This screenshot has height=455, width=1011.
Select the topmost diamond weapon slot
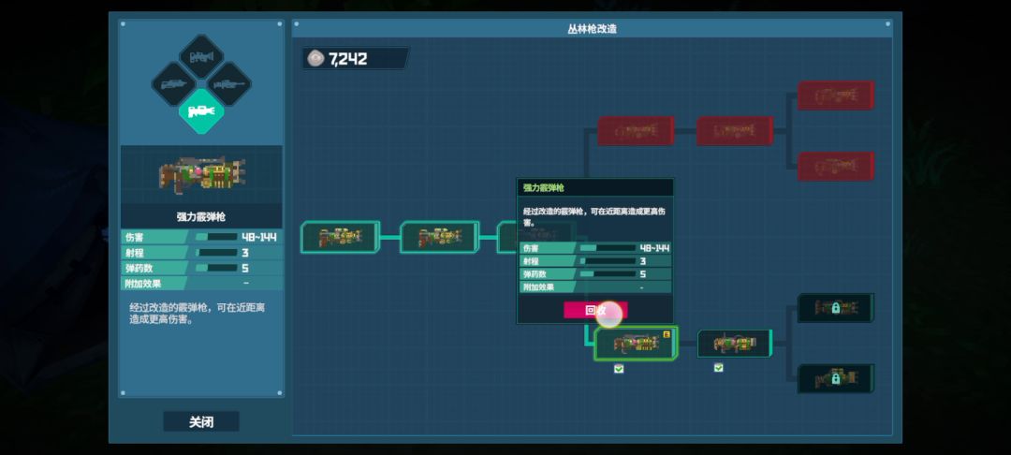pos(201,57)
